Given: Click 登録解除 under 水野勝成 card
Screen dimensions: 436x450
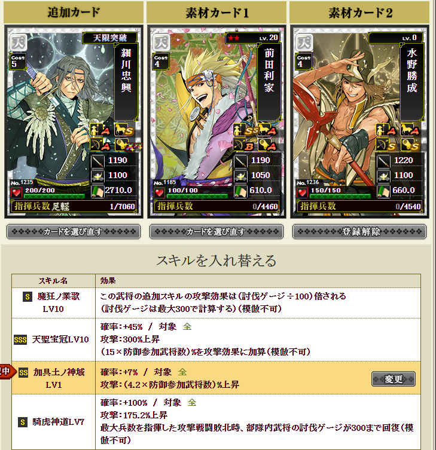Looking at the screenshot, I should tap(359, 232).
